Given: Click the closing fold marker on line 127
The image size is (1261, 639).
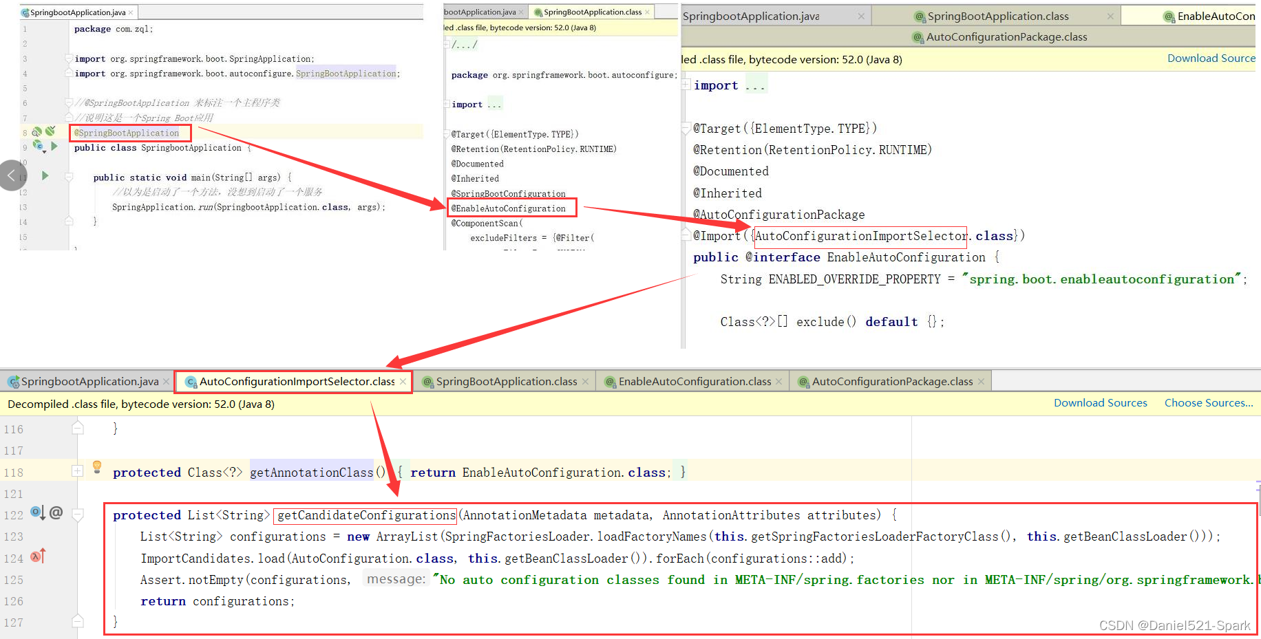Looking at the screenshot, I should pos(78,621).
